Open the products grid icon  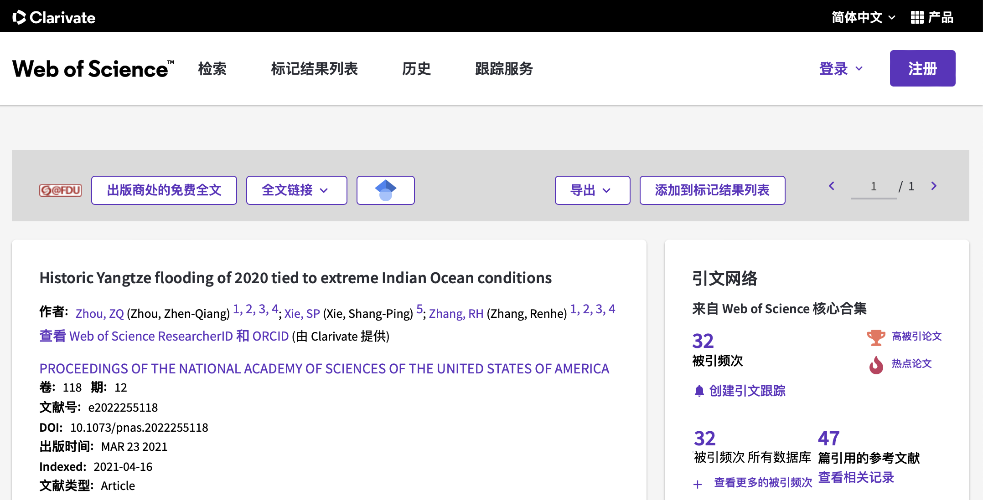pyautogui.click(x=917, y=17)
